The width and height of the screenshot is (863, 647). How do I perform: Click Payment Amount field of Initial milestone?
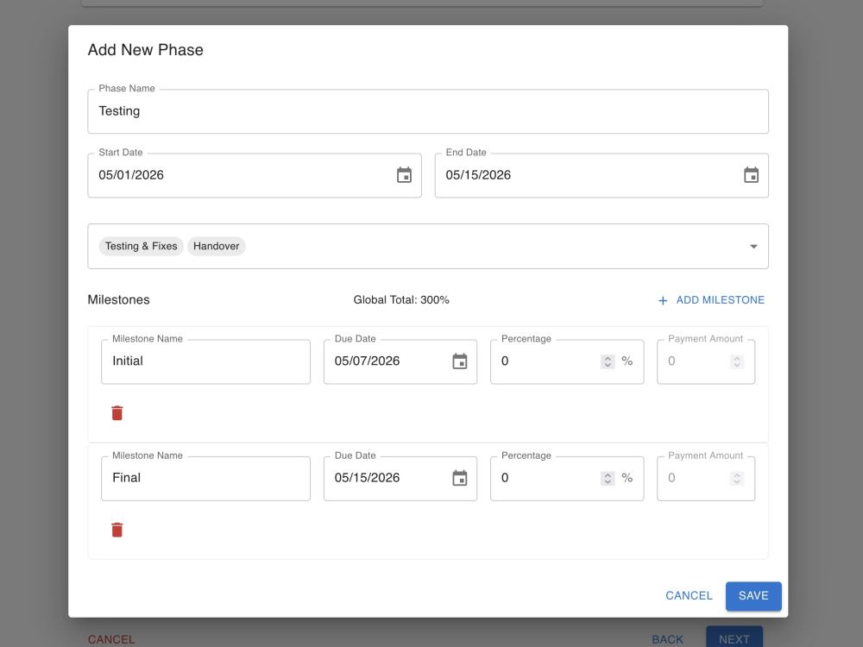[x=706, y=361]
